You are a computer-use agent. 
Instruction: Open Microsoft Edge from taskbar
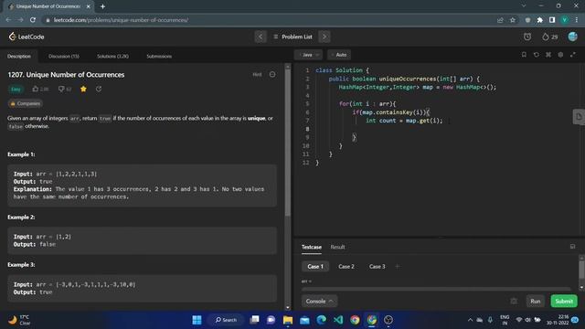321,320
